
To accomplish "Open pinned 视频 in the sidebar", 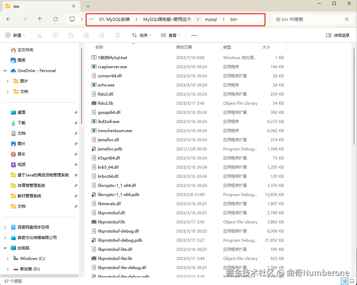I will click(18, 164).
